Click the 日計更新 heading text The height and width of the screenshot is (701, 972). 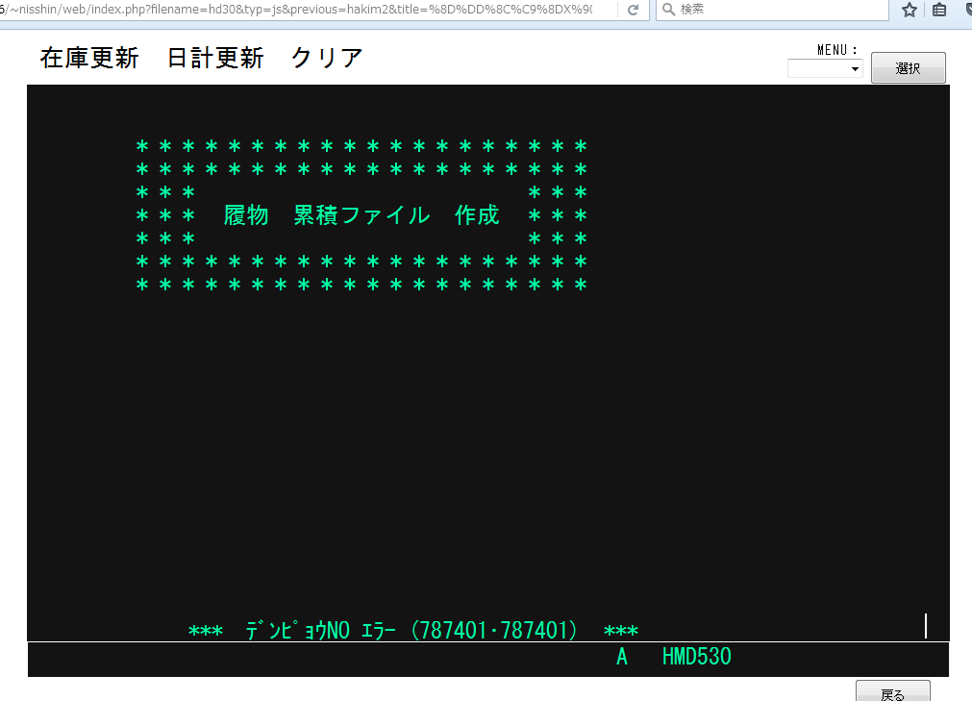click(x=215, y=58)
